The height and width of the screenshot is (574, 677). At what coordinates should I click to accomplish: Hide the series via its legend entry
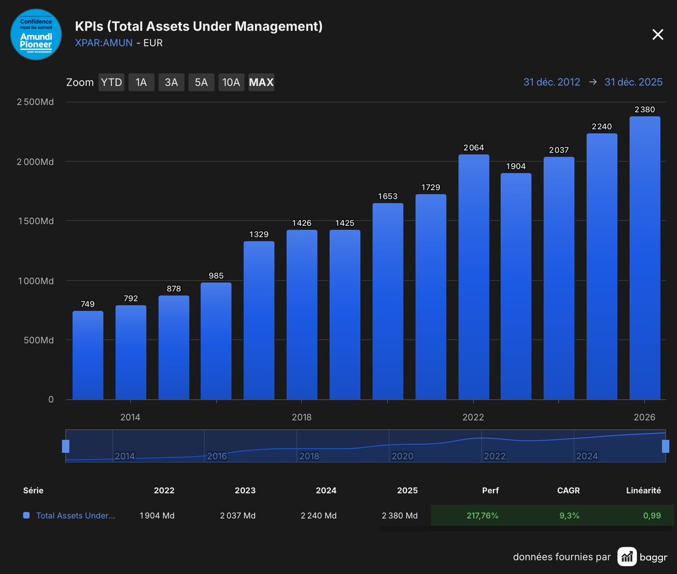pos(69,515)
